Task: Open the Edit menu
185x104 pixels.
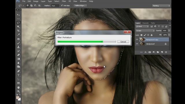Action: point(29,1)
